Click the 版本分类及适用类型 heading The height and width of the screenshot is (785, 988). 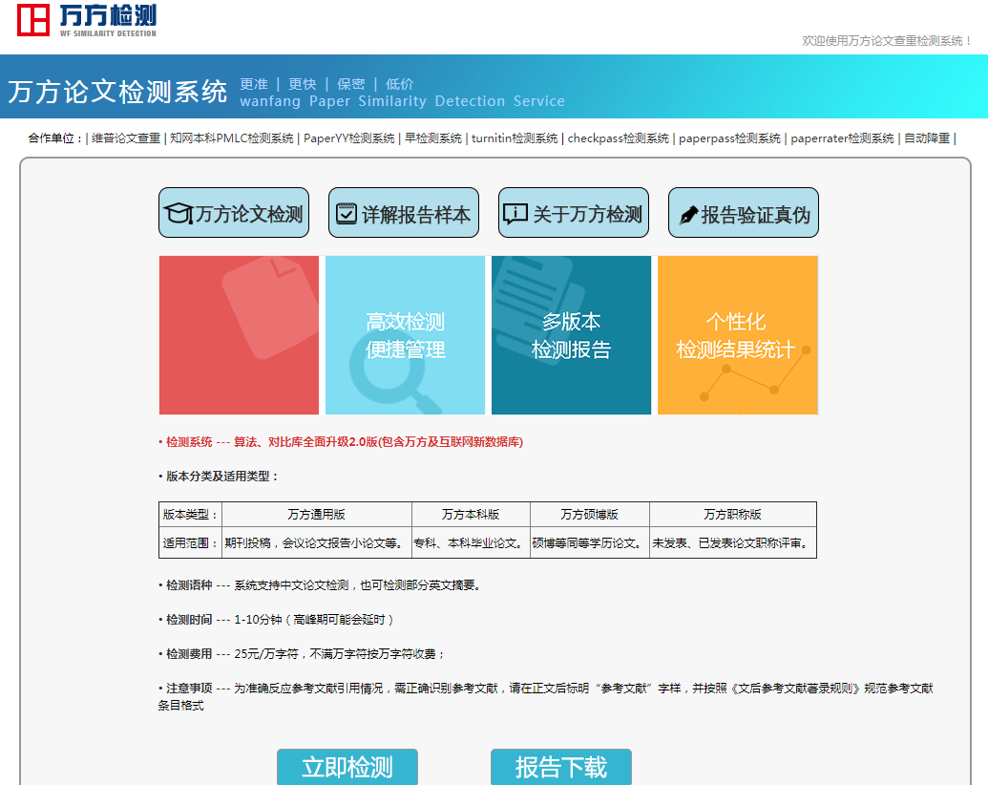click(218, 476)
